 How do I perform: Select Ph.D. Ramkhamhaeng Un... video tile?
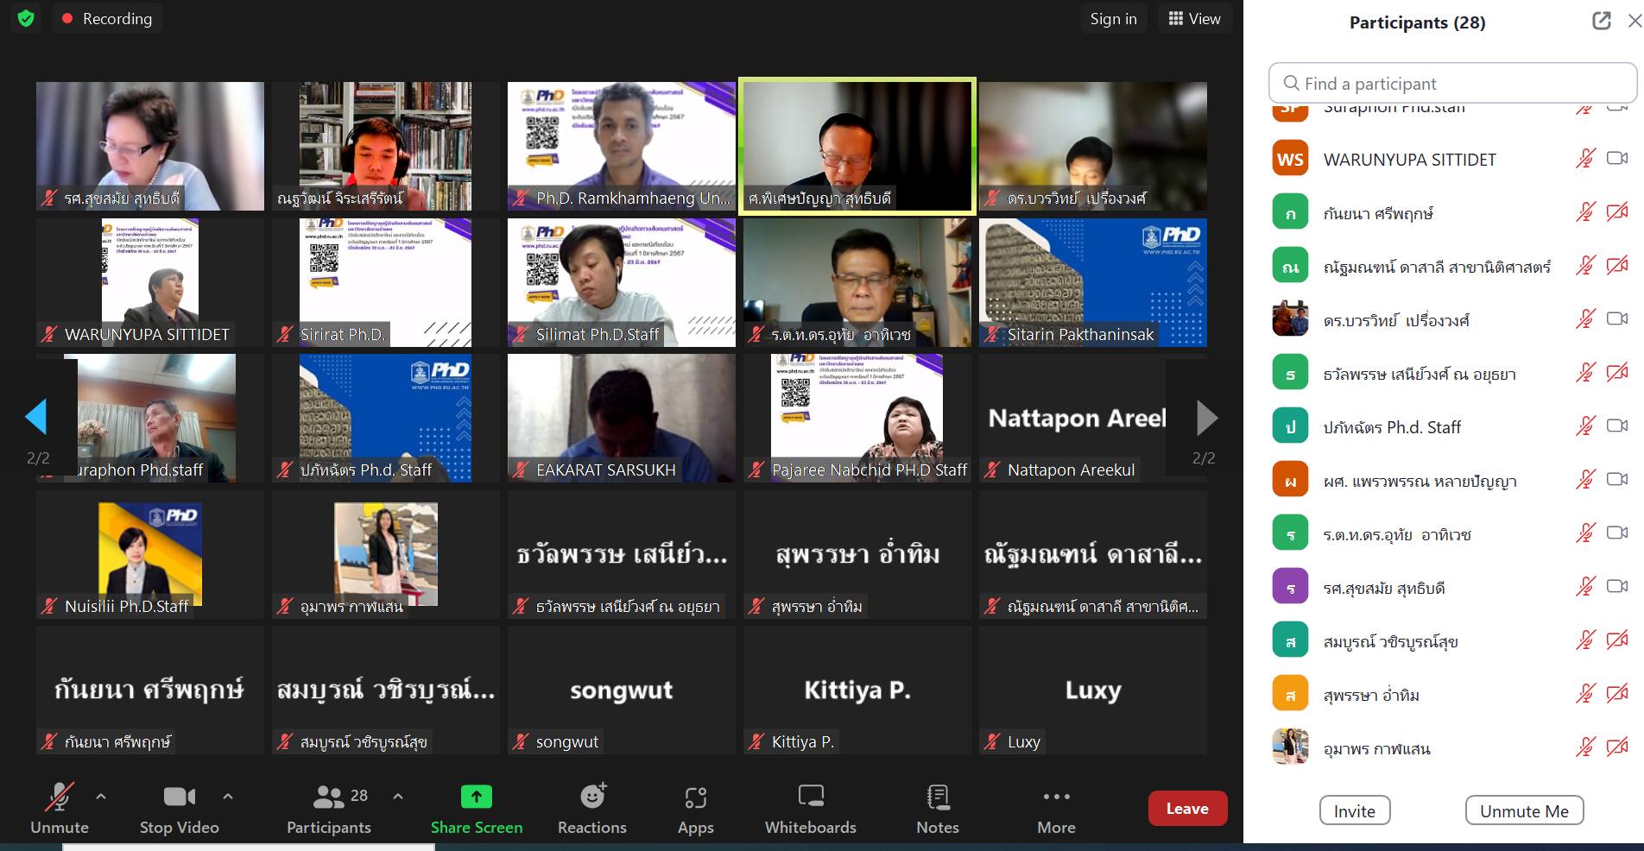point(622,146)
